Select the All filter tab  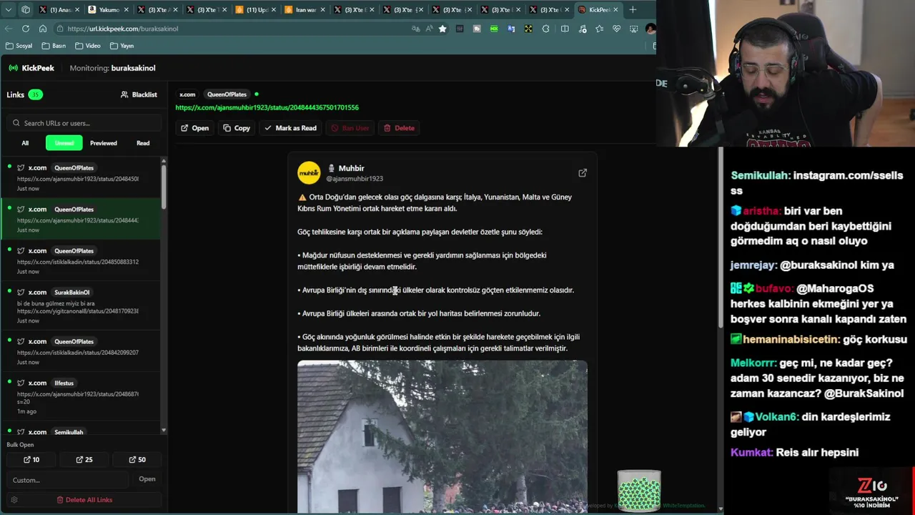[25, 143]
